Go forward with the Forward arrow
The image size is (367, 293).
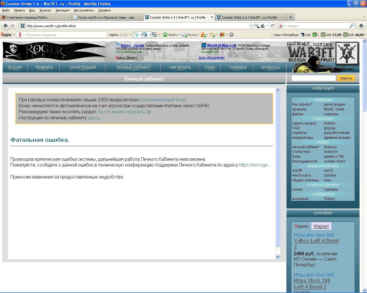pos(13,26)
